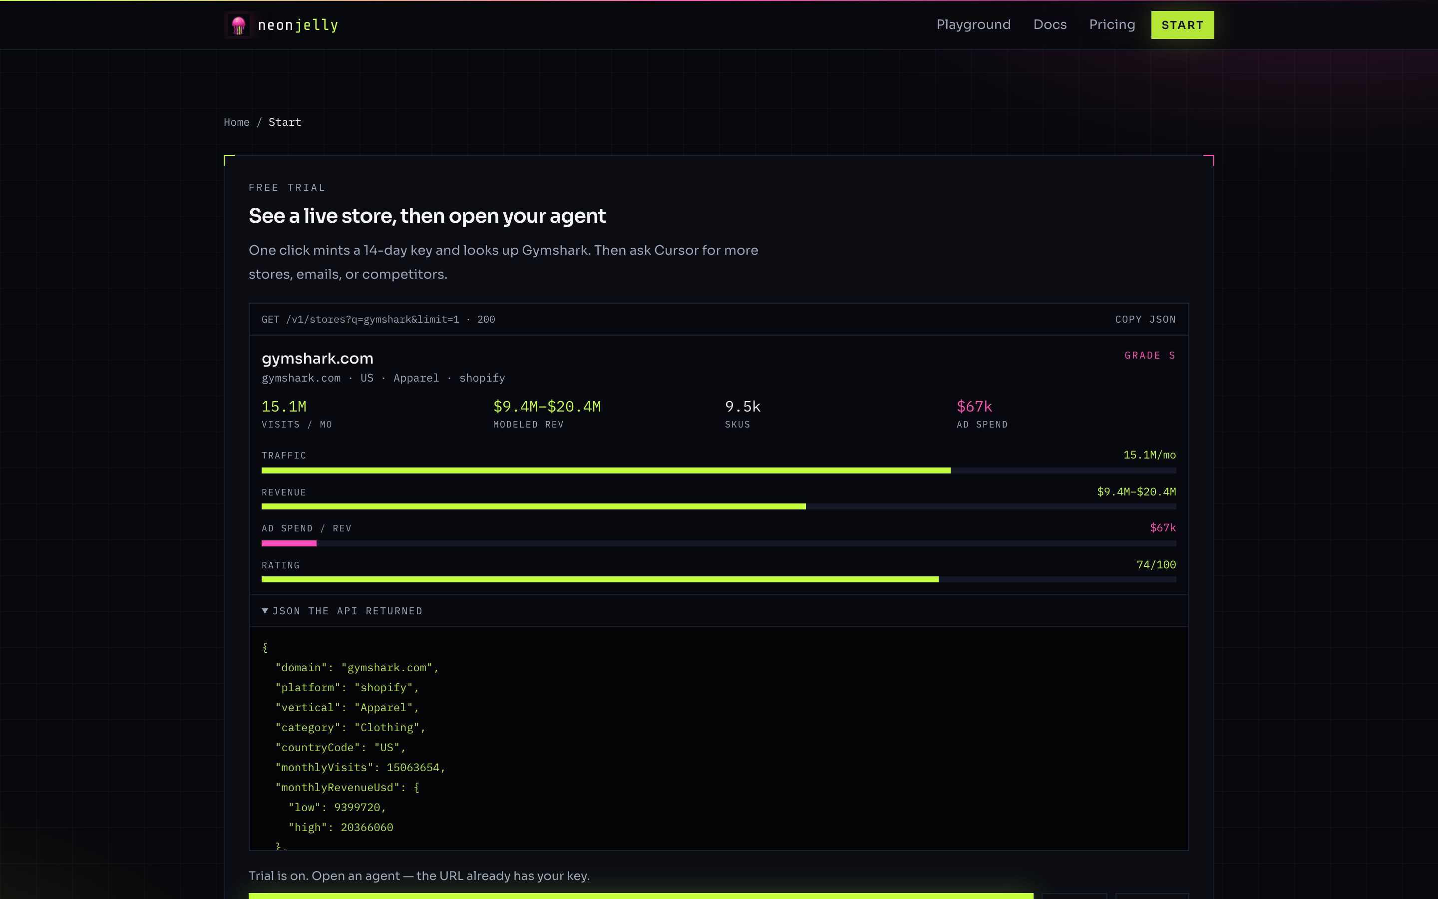The height and width of the screenshot is (899, 1438).
Task: View the Pricing page
Action: point(1112,25)
